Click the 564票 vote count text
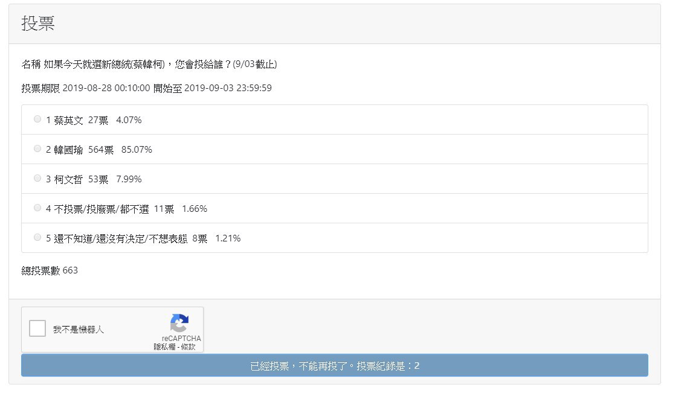This screenshot has height=405, width=687. [100, 150]
